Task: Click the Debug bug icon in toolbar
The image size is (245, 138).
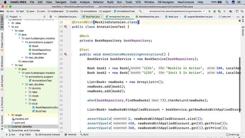Action: point(214,11)
